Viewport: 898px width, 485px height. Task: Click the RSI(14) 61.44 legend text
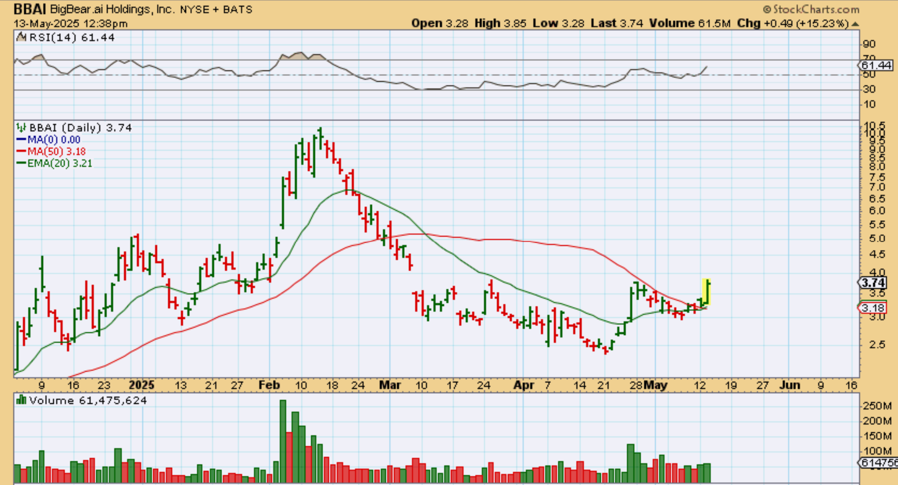pyautogui.click(x=72, y=37)
